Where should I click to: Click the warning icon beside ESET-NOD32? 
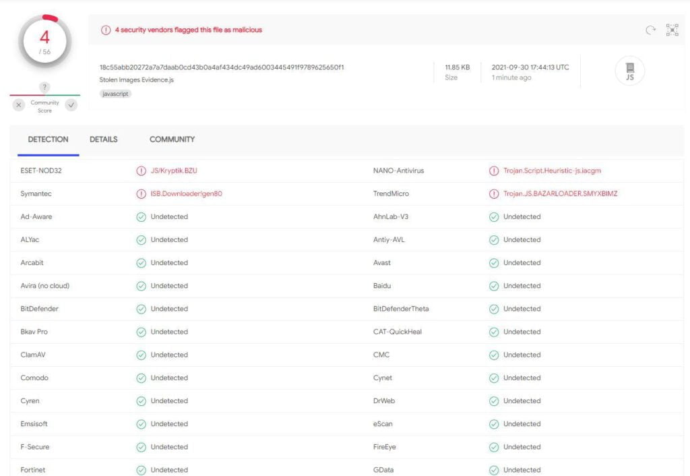141,171
